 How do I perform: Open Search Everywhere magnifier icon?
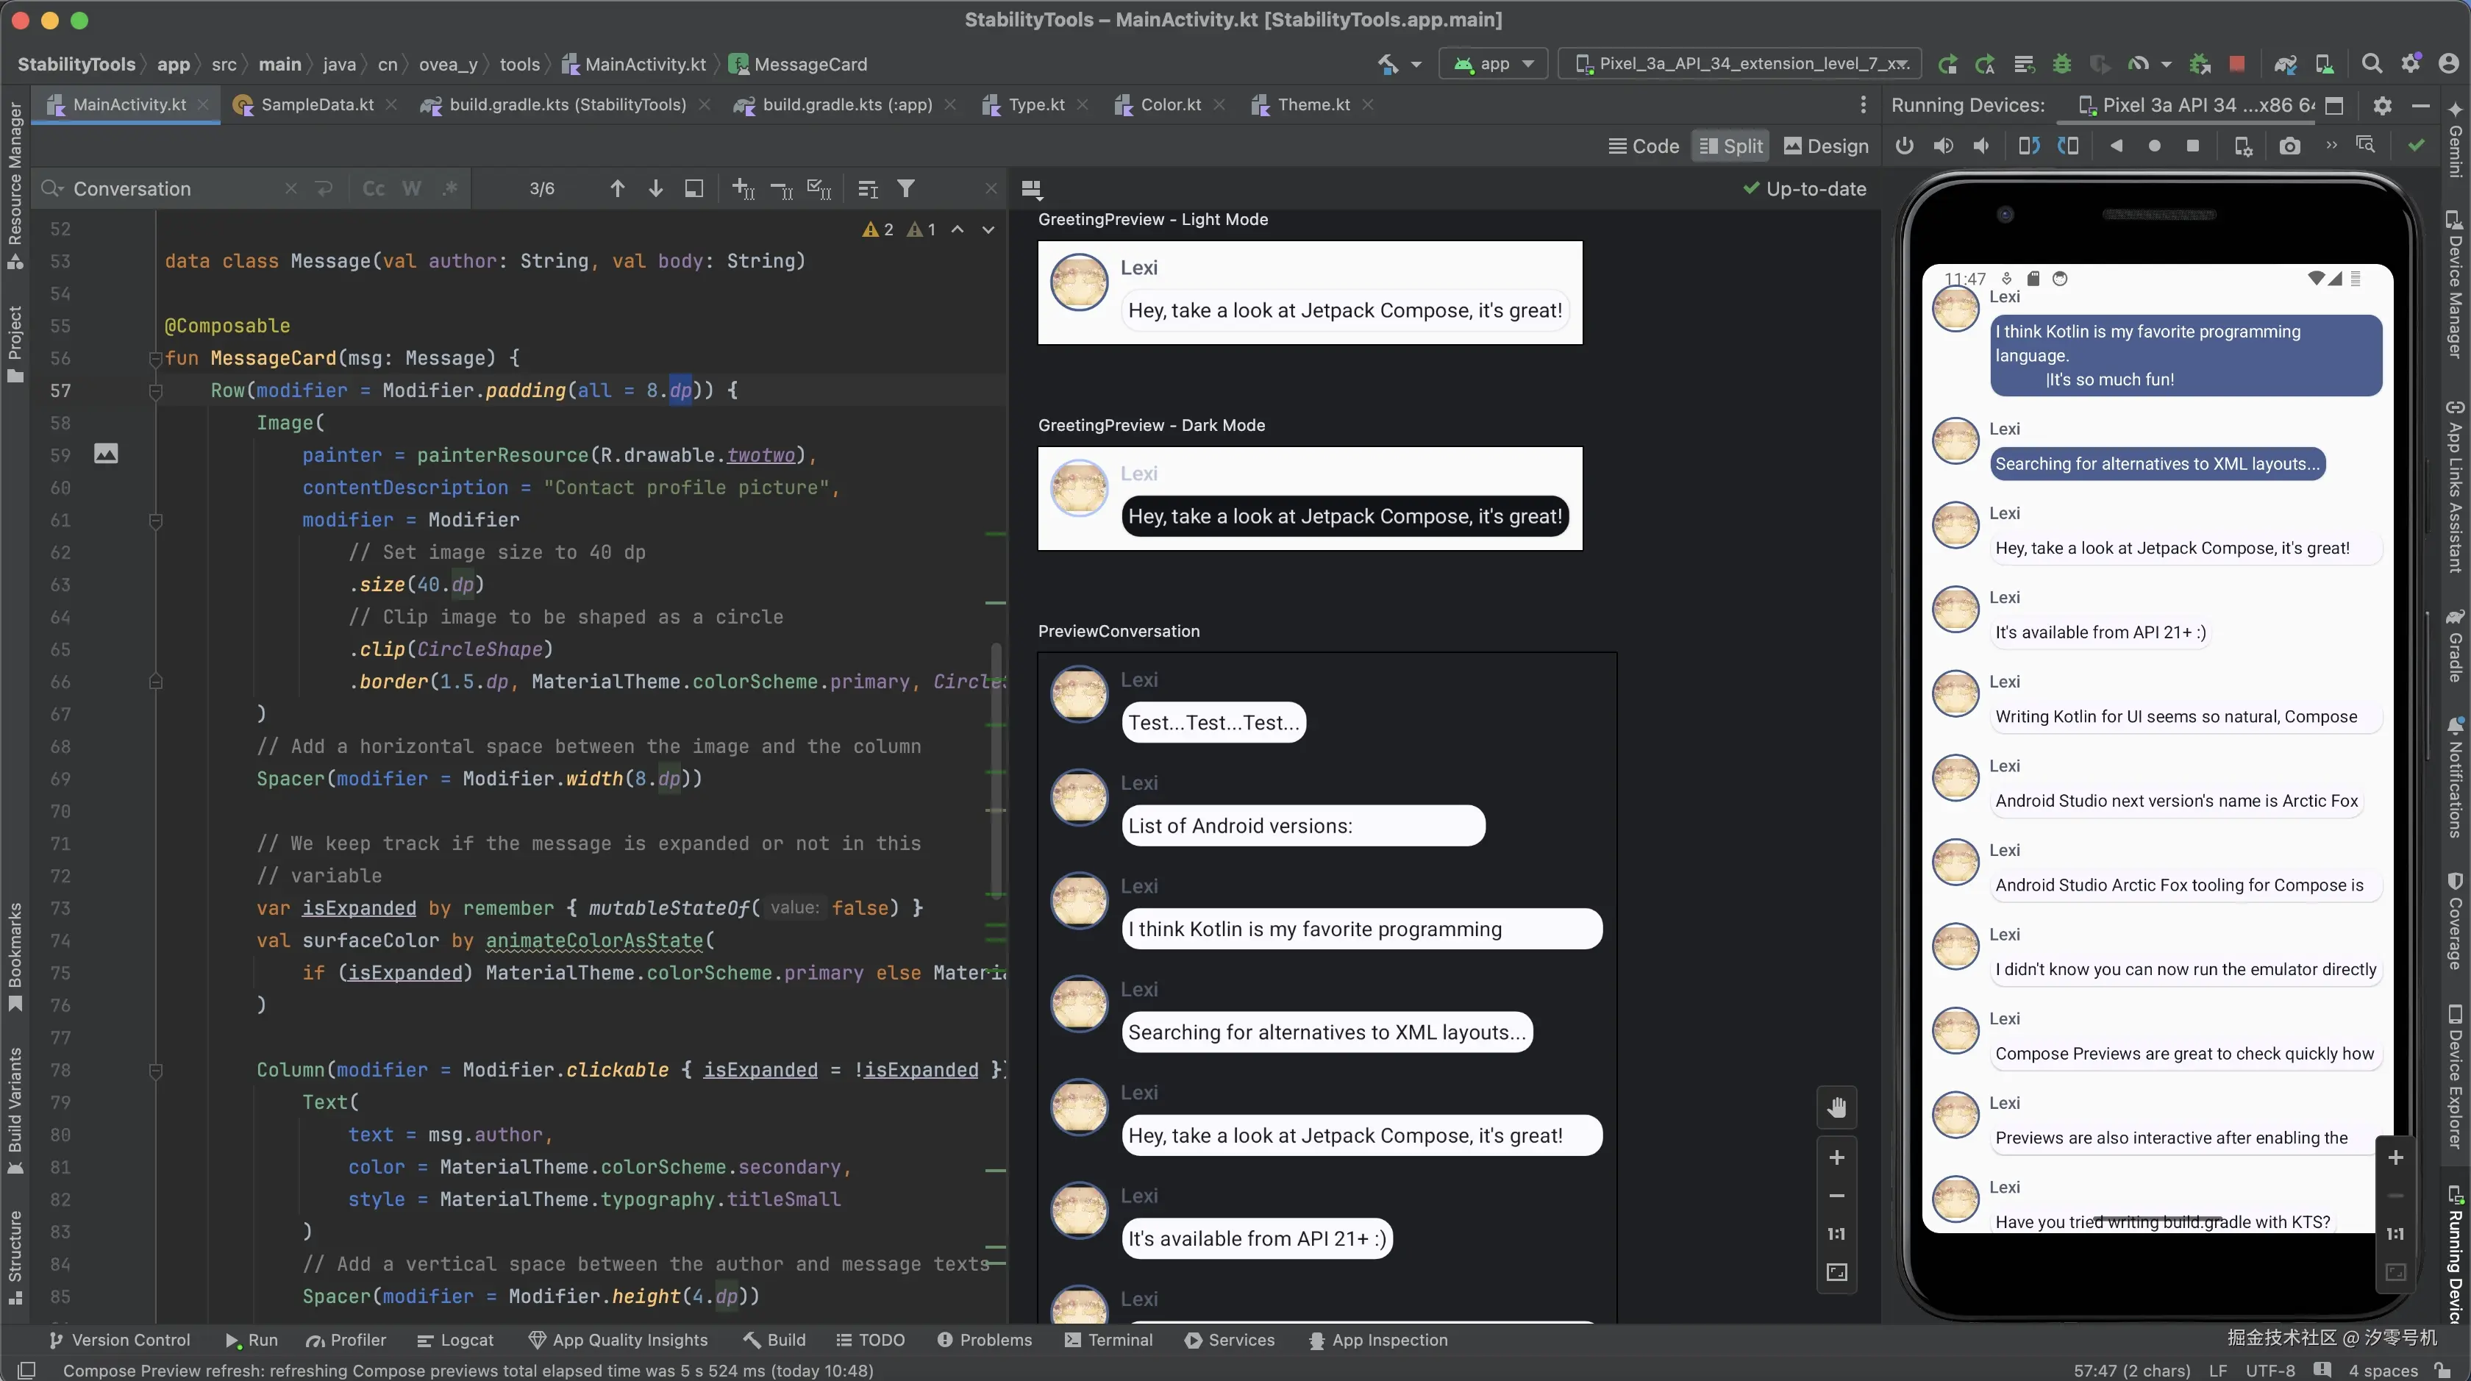(2371, 64)
